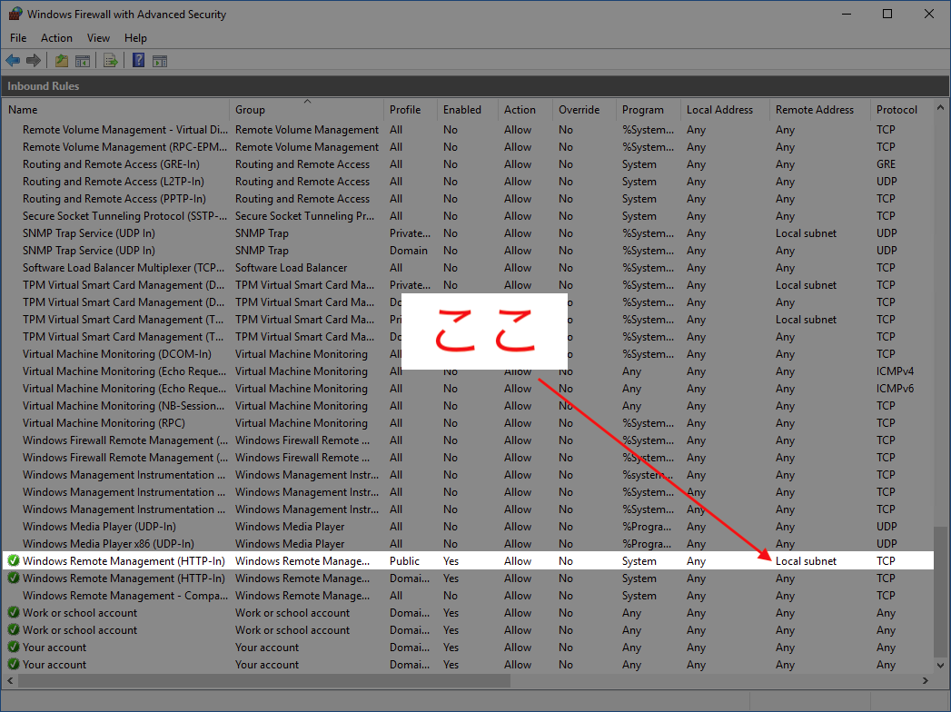
Task: Click Local subnet in the highlighted Windows Remote Management row
Action: (x=806, y=561)
